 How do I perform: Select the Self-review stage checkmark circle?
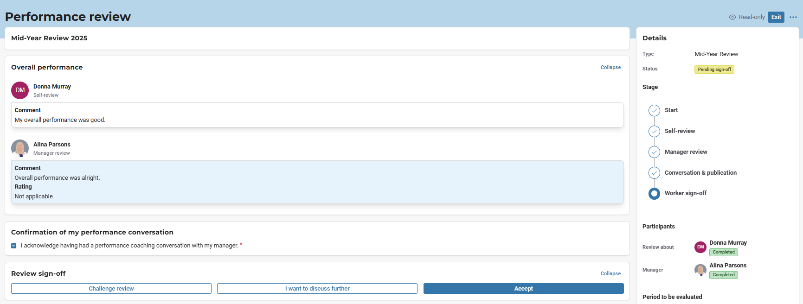pyautogui.click(x=654, y=131)
